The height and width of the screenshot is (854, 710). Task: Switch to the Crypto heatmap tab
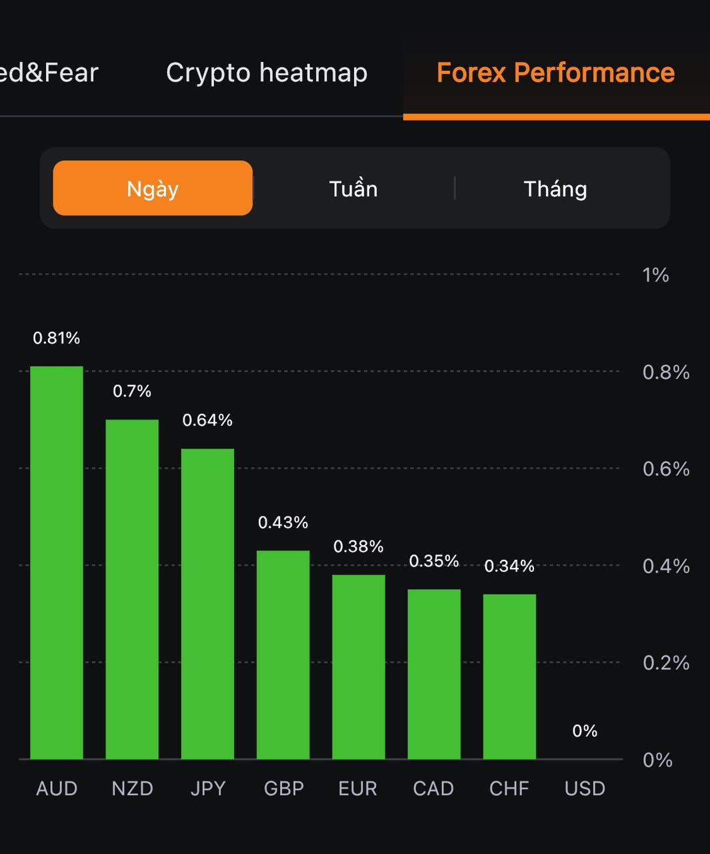pos(267,73)
